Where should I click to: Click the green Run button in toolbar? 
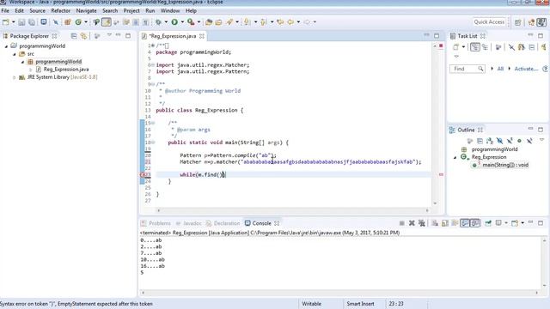click(x=174, y=22)
